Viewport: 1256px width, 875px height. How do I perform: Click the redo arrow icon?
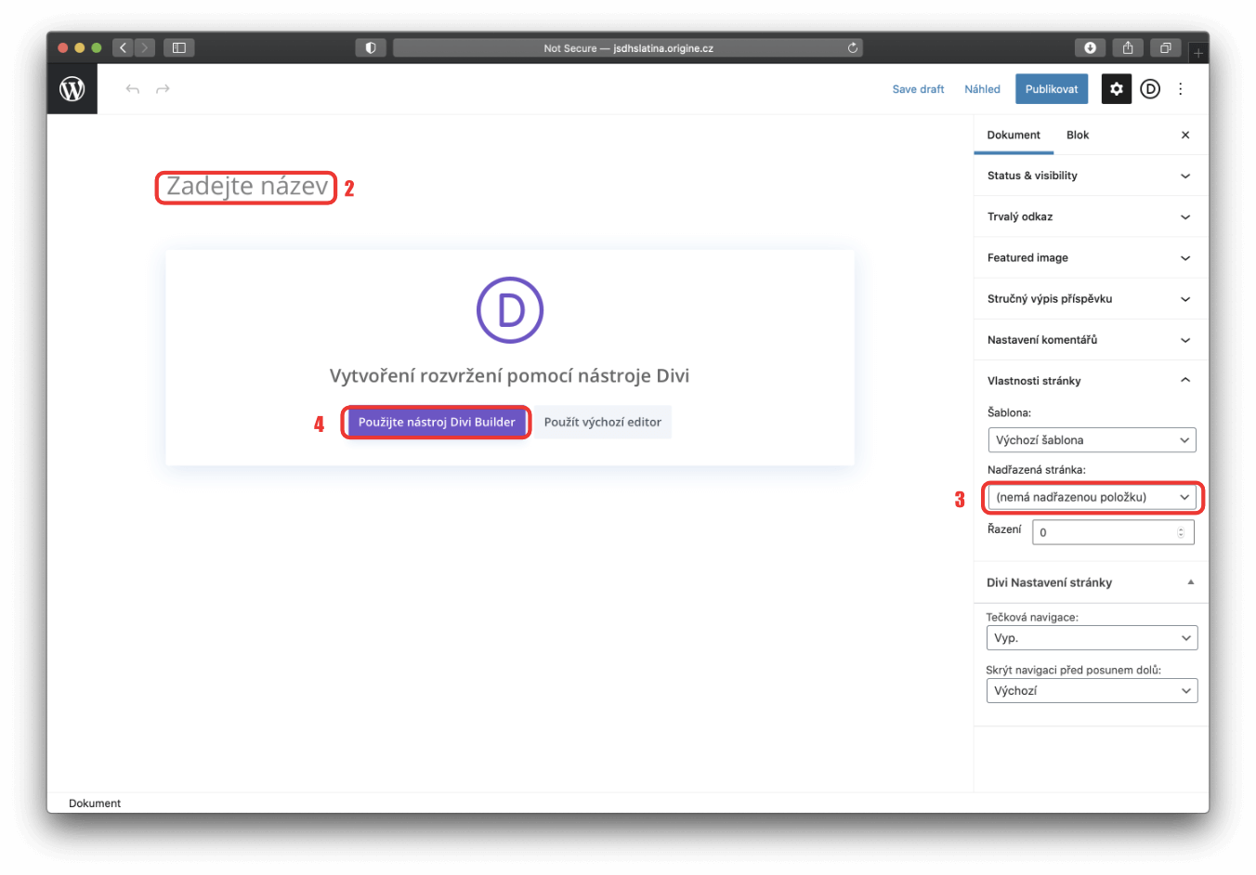coord(163,89)
